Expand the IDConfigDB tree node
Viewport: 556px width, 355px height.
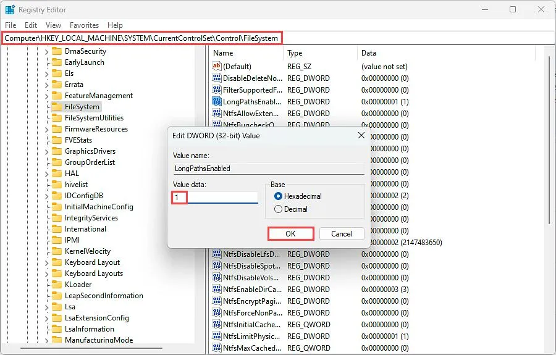[46, 196]
